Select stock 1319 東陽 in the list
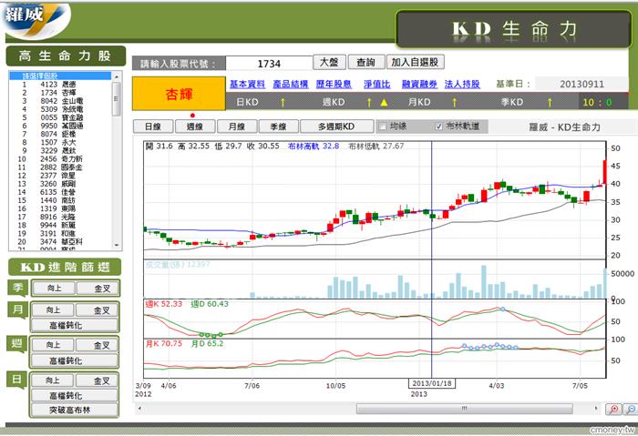638x436 pixels. 60,208
